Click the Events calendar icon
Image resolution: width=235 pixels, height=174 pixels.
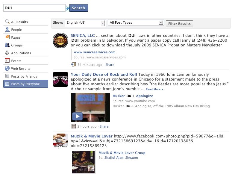(7, 60)
